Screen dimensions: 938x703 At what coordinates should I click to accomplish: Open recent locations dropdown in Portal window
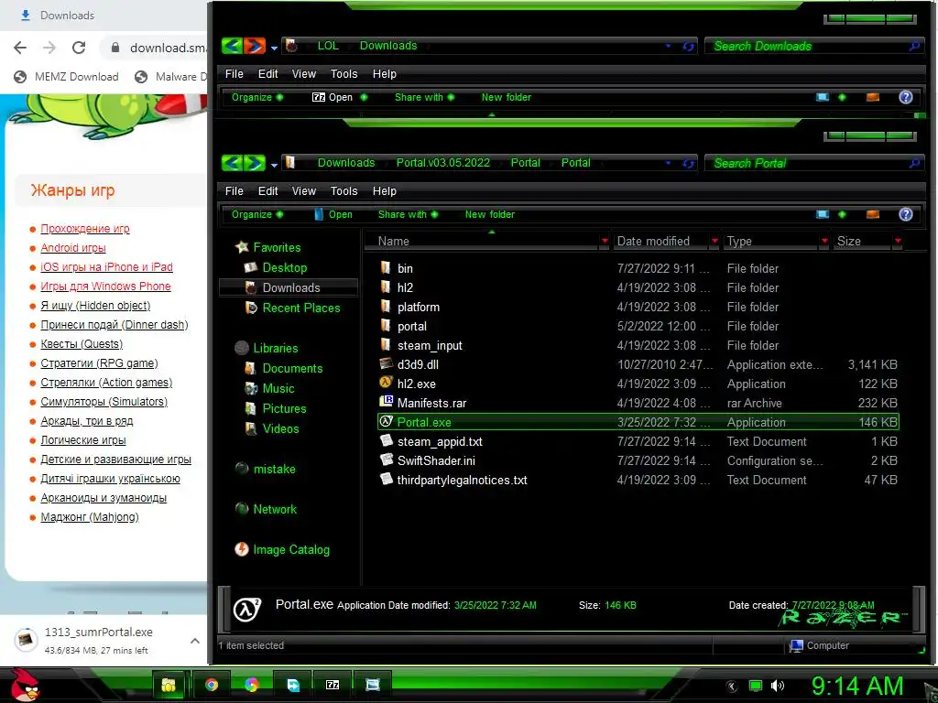pos(274,165)
